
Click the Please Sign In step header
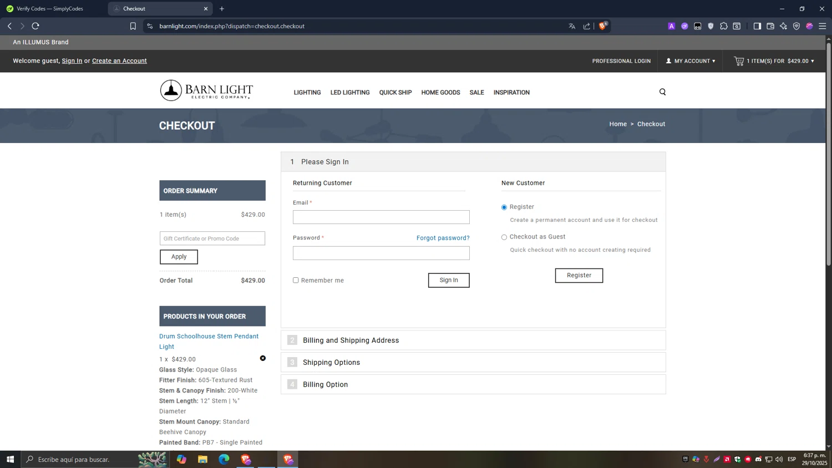[x=473, y=162]
